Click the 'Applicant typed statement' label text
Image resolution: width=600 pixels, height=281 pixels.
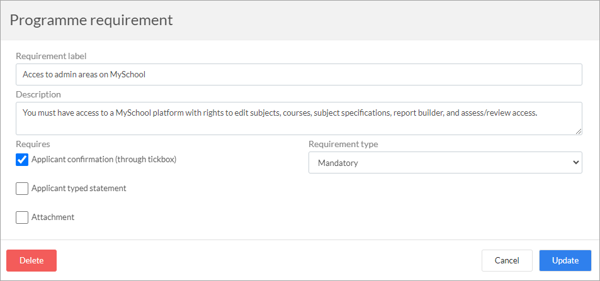pyautogui.click(x=79, y=189)
